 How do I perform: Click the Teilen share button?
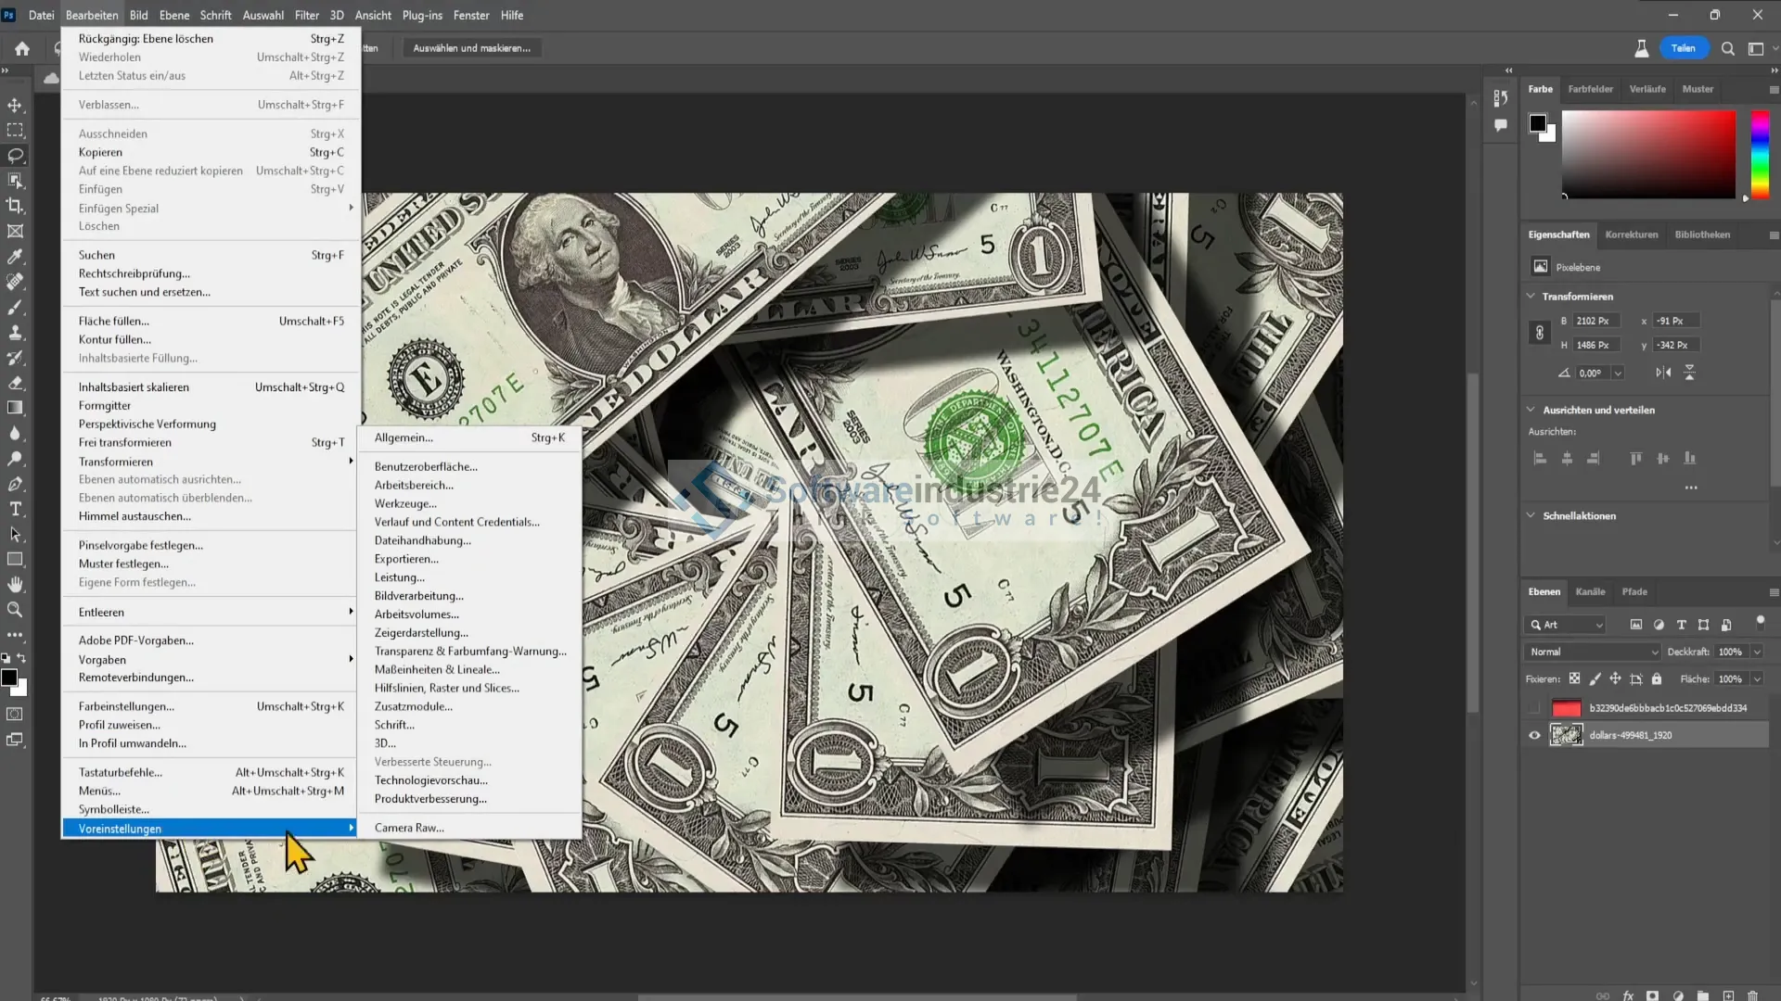click(1683, 48)
